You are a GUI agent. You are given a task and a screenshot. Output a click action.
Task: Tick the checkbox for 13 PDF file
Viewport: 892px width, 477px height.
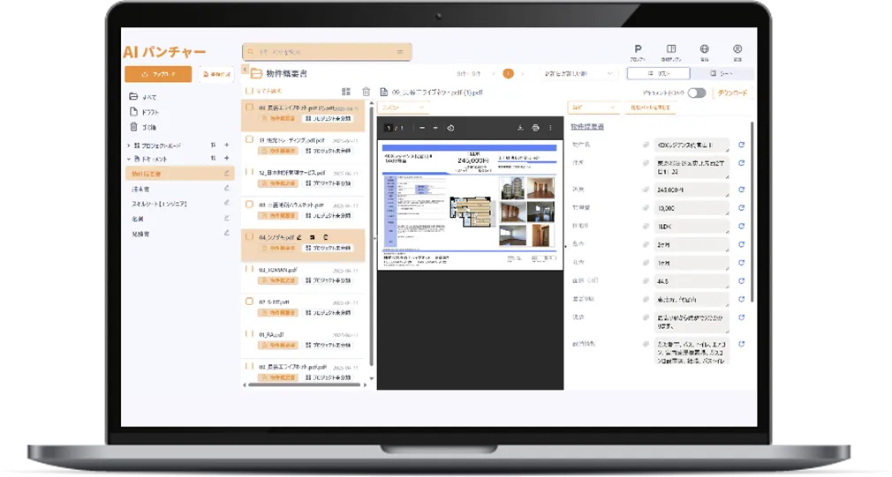tap(250, 139)
